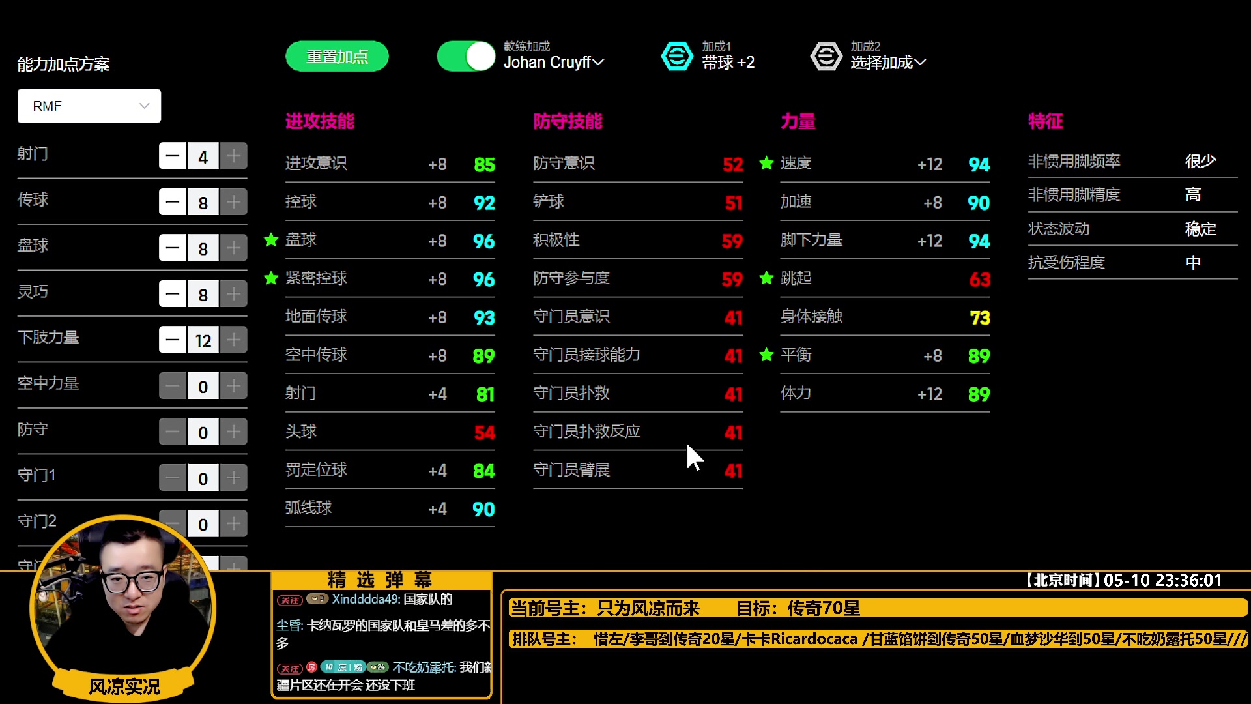Click the 控球 stat value 92

coord(484,203)
